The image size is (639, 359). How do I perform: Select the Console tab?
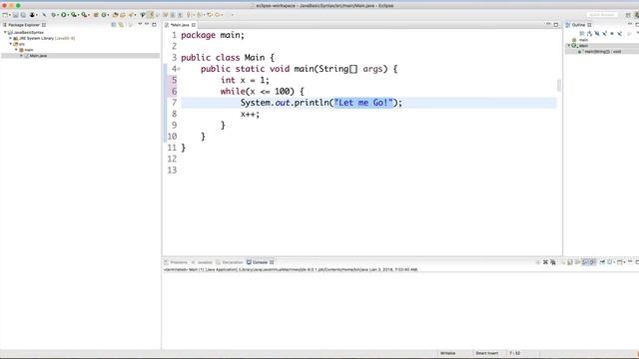[x=260, y=262]
